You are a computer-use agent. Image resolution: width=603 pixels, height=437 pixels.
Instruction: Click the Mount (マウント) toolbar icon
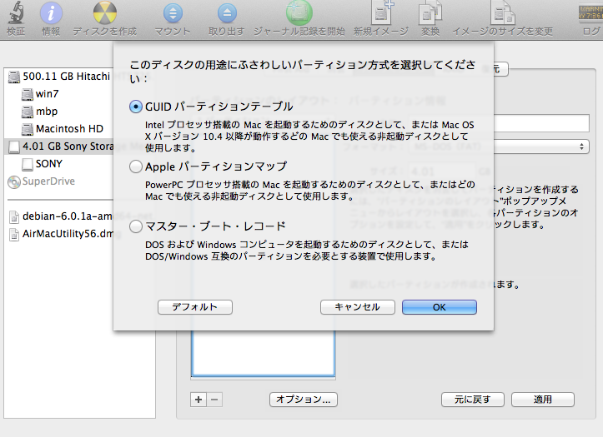click(x=173, y=13)
